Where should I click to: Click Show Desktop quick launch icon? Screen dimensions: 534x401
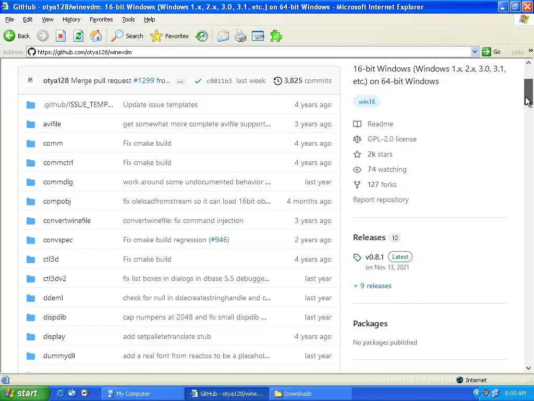click(72, 393)
